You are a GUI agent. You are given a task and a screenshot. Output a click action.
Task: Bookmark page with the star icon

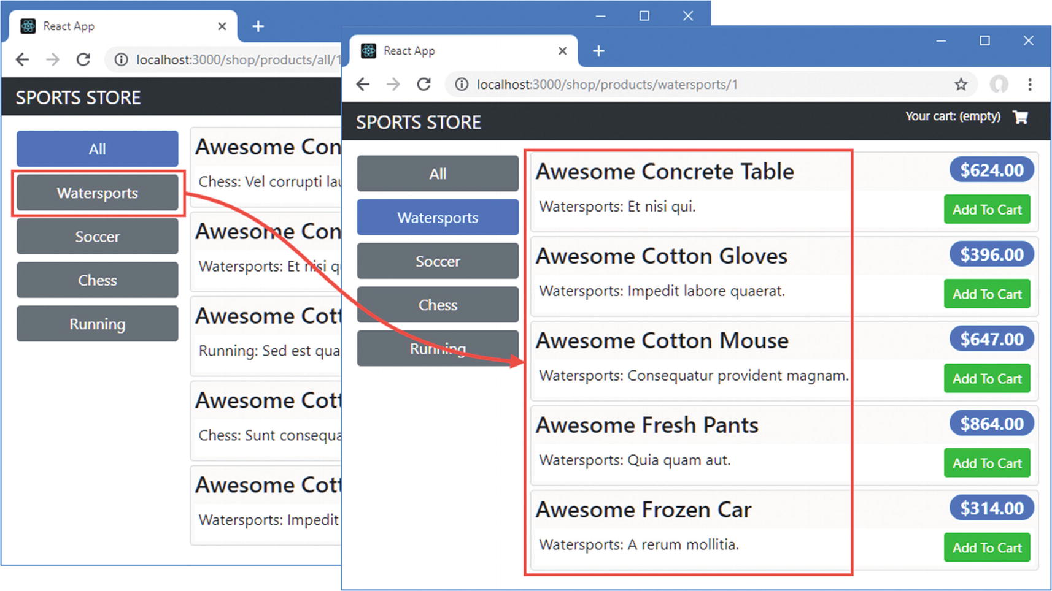coord(961,85)
